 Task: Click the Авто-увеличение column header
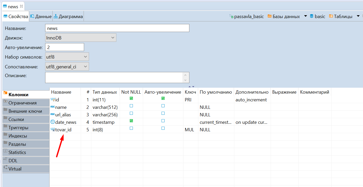163,92
